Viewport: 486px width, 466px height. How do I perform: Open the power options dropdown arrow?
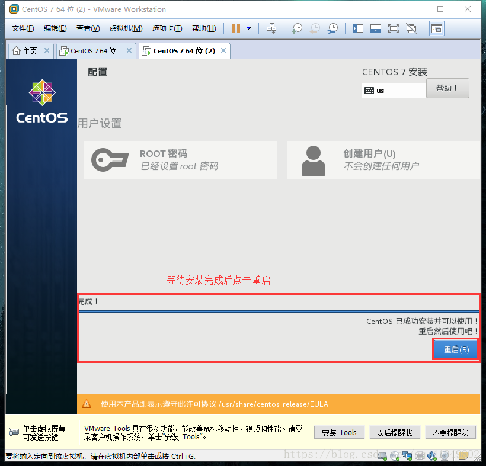tap(248, 28)
